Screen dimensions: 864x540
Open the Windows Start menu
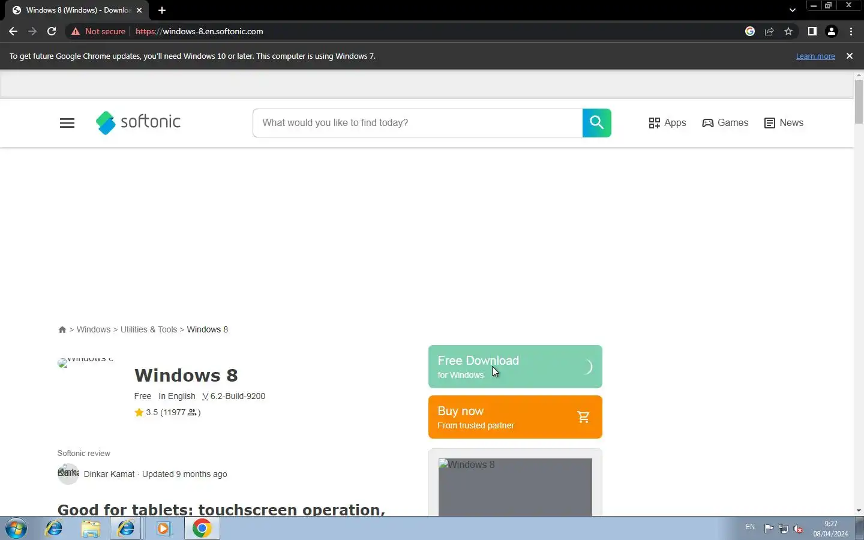point(16,529)
